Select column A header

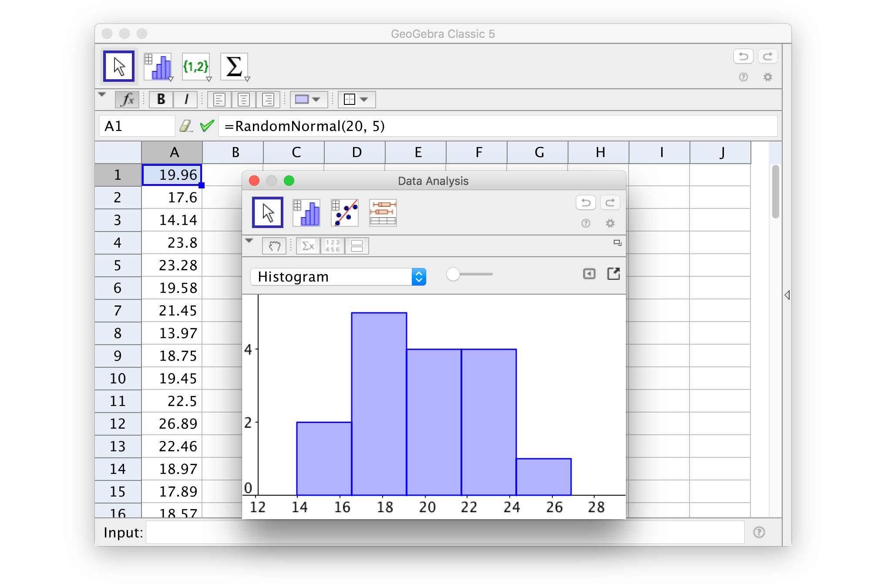[x=172, y=152]
